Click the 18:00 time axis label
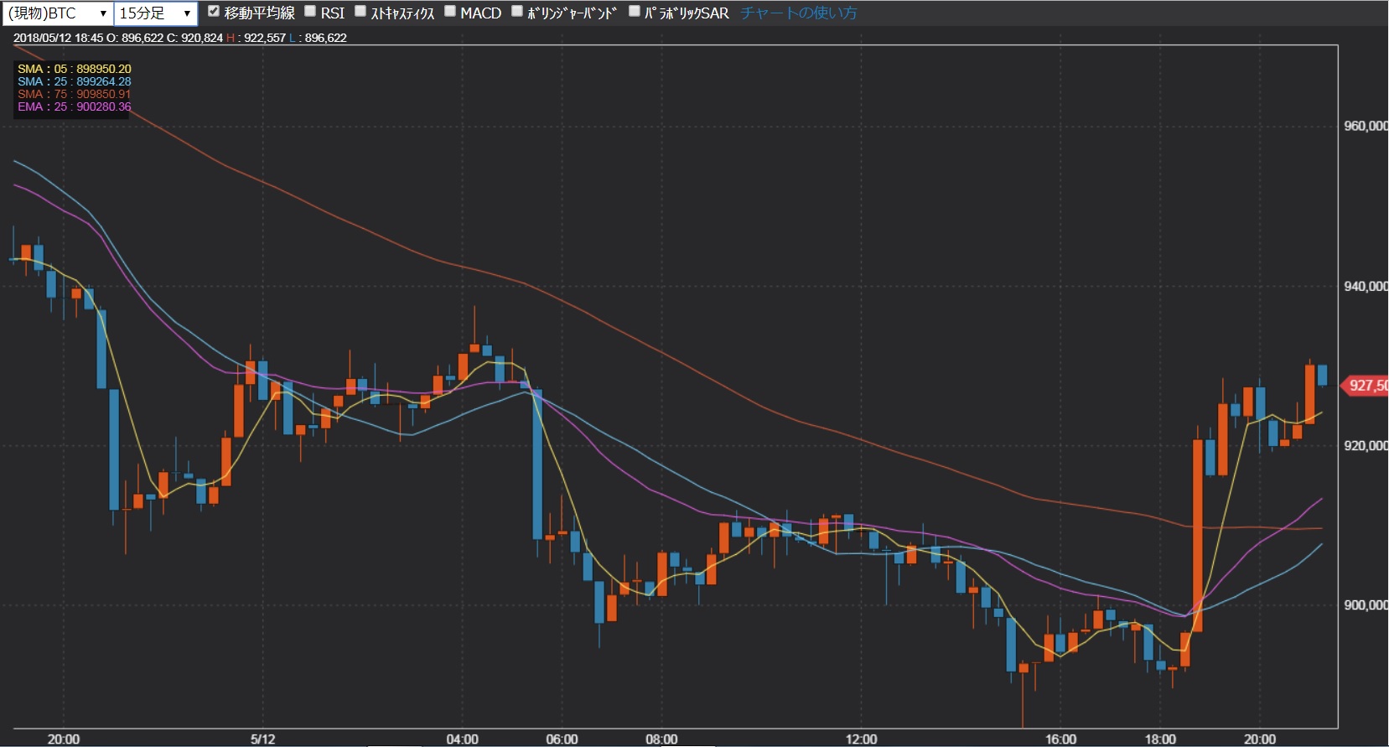The width and height of the screenshot is (1389, 747). point(1160,739)
